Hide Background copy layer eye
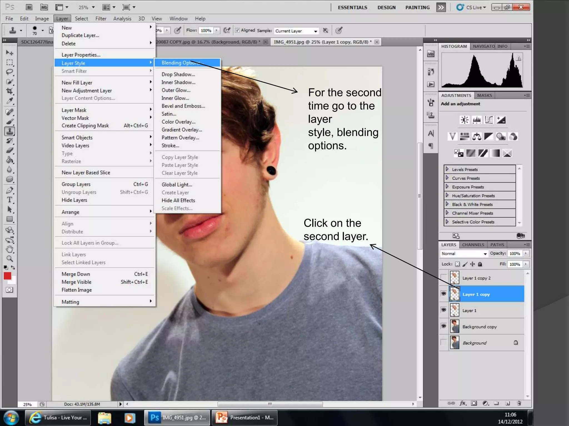The width and height of the screenshot is (569, 426). (x=444, y=326)
